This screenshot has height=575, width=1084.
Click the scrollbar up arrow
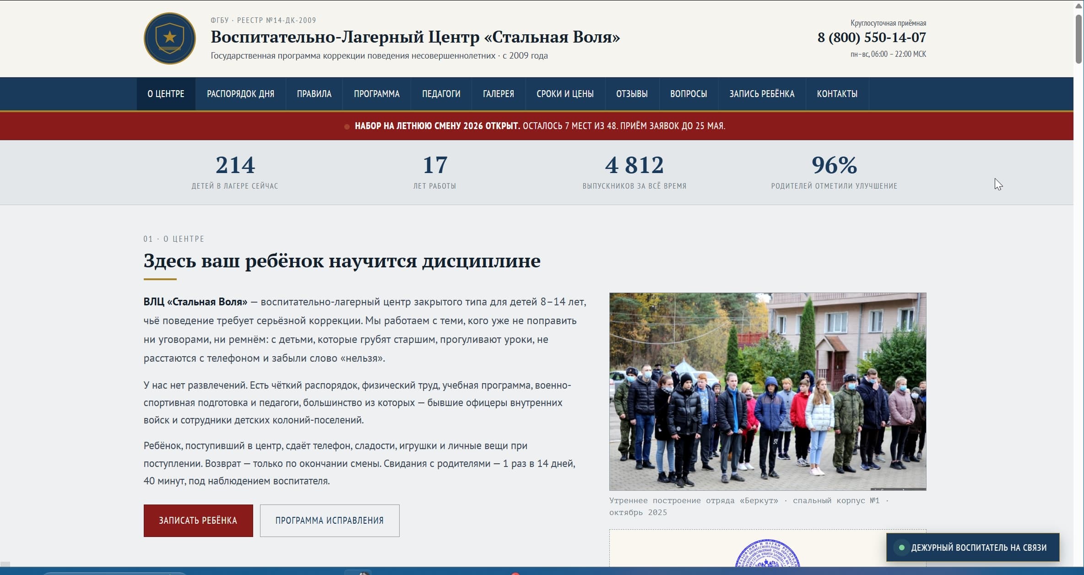[1079, 6]
